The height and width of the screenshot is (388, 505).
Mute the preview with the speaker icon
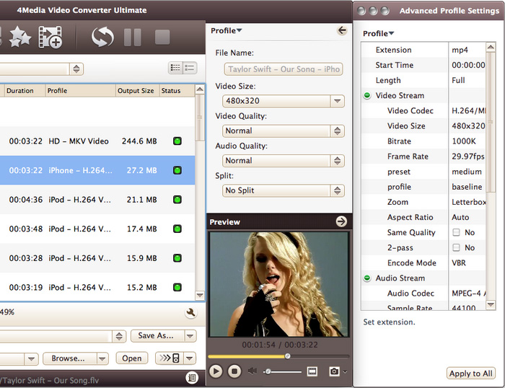(252, 371)
